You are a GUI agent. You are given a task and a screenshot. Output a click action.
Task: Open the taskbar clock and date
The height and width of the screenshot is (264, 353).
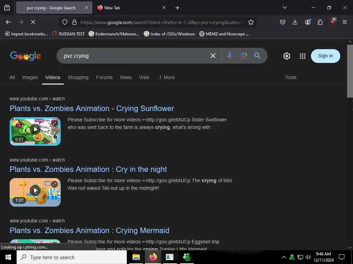coord(324,257)
